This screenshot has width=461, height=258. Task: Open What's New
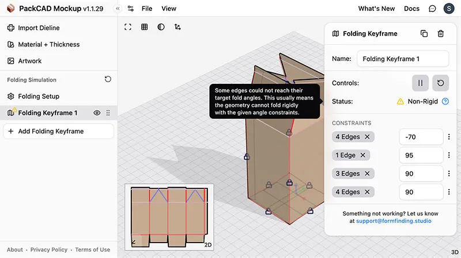376,9
